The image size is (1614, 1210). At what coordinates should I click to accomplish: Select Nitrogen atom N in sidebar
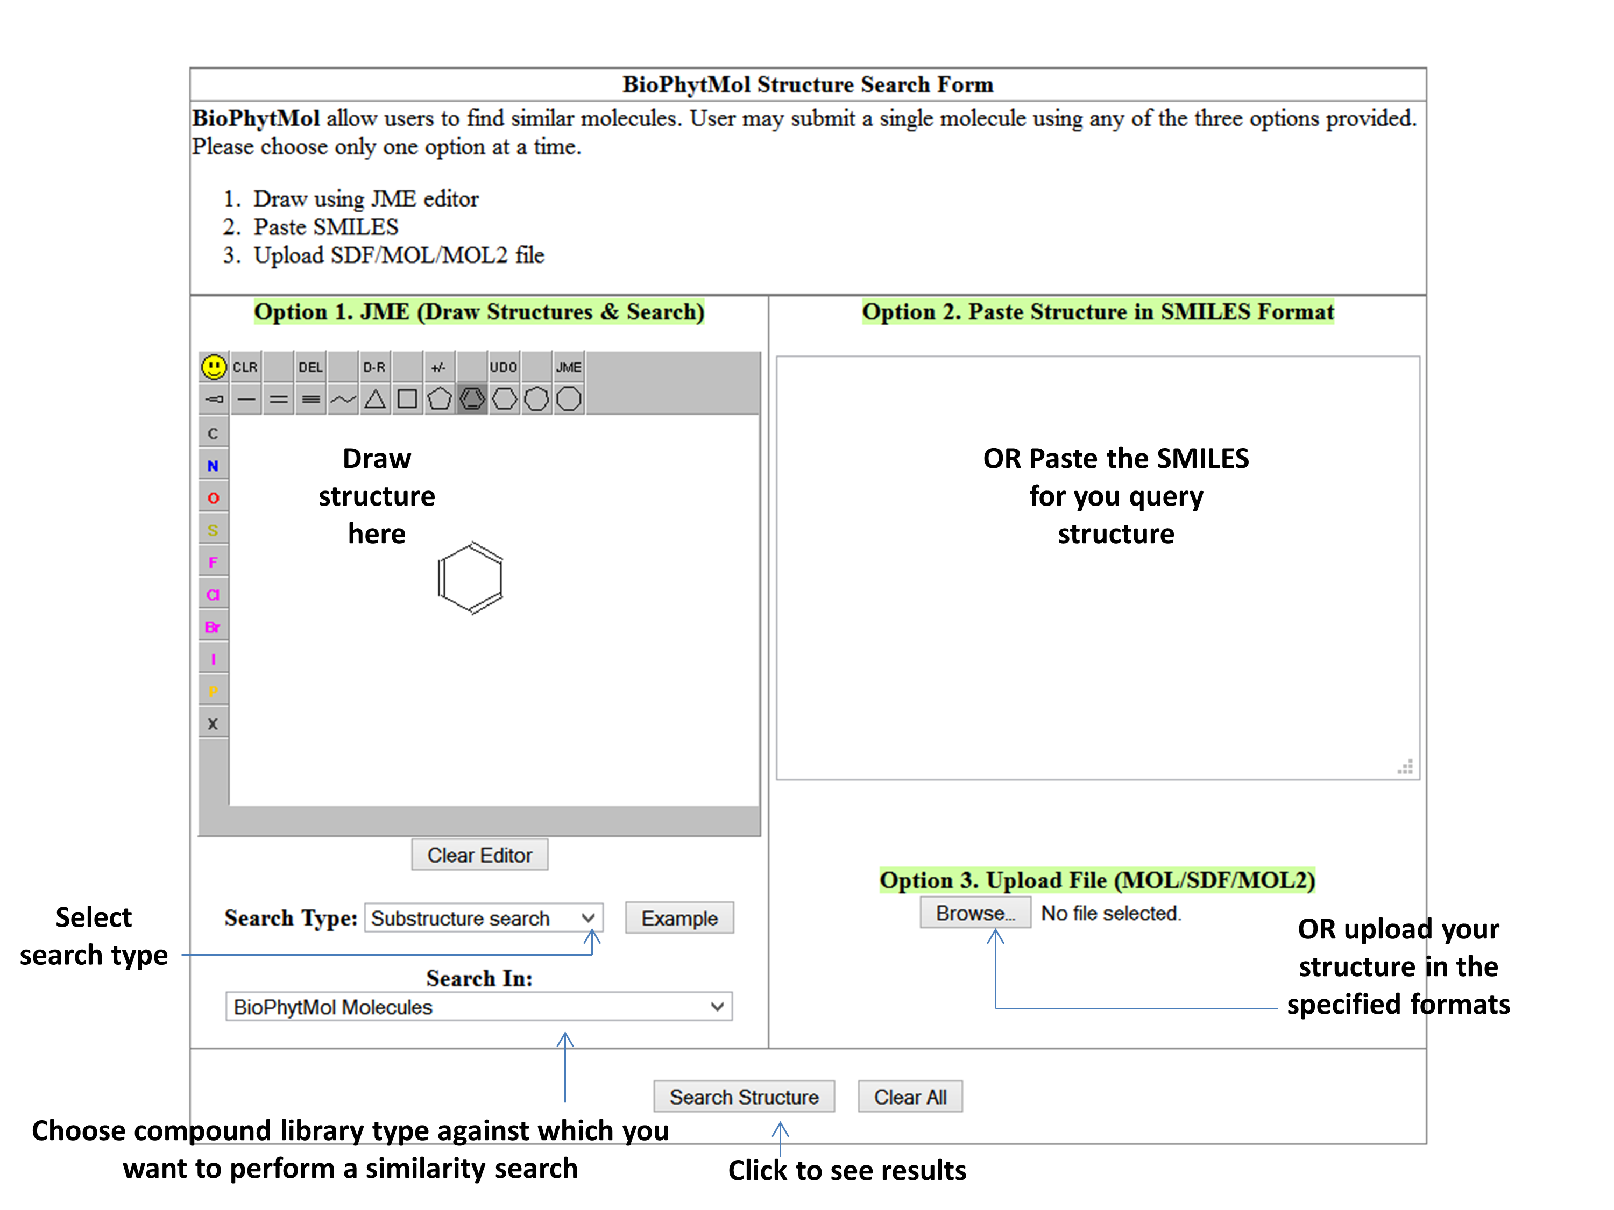coord(213,465)
